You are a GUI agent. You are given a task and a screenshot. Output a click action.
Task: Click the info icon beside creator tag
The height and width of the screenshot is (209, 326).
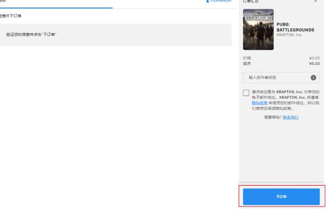[313, 78]
